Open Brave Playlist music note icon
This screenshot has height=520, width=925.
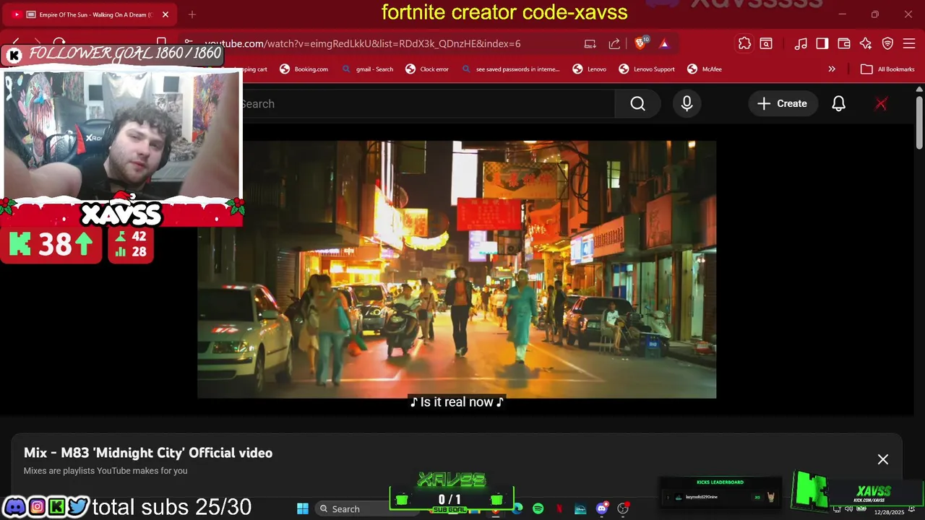pyautogui.click(x=801, y=43)
